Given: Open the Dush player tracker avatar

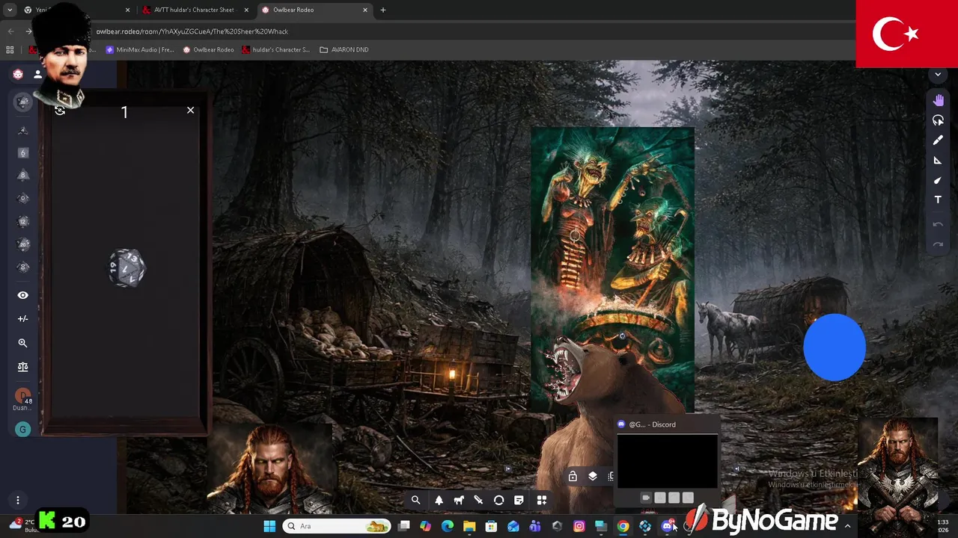Looking at the screenshot, I should [x=22, y=396].
